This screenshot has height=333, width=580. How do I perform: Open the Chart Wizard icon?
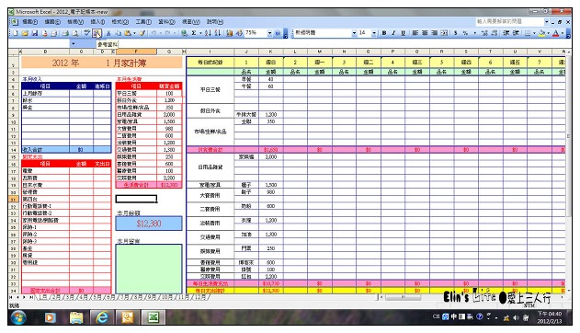(230, 33)
